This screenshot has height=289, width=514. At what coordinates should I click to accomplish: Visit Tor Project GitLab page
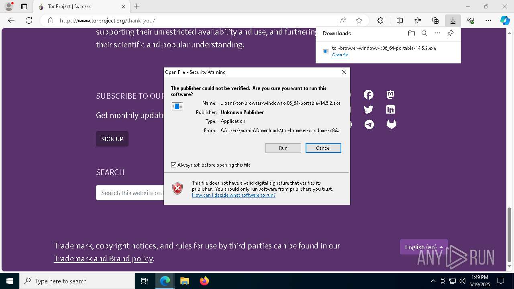click(x=391, y=124)
